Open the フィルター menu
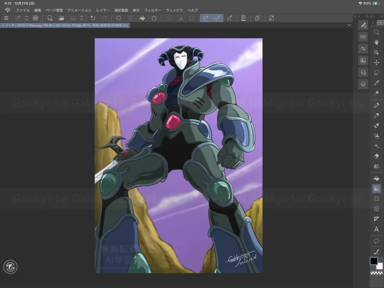 (x=153, y=10)
